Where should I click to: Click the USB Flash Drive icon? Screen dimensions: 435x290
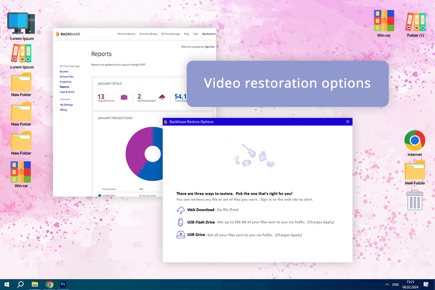tap(180, 222)
